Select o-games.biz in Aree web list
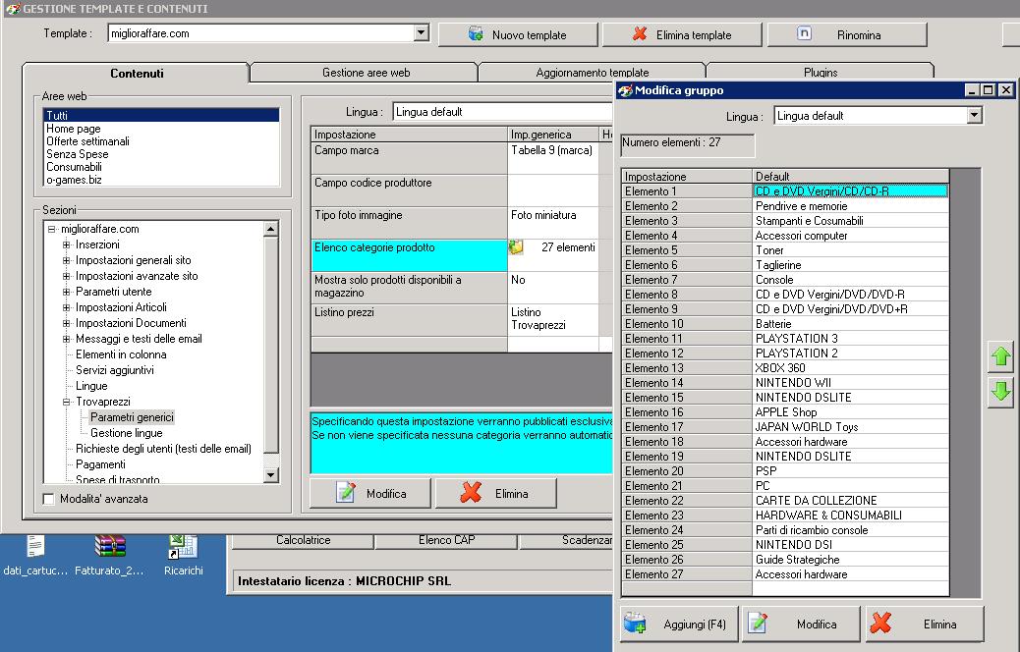Image resolution: width=1020 pixels, height=652 pixels. pos(161,180)
